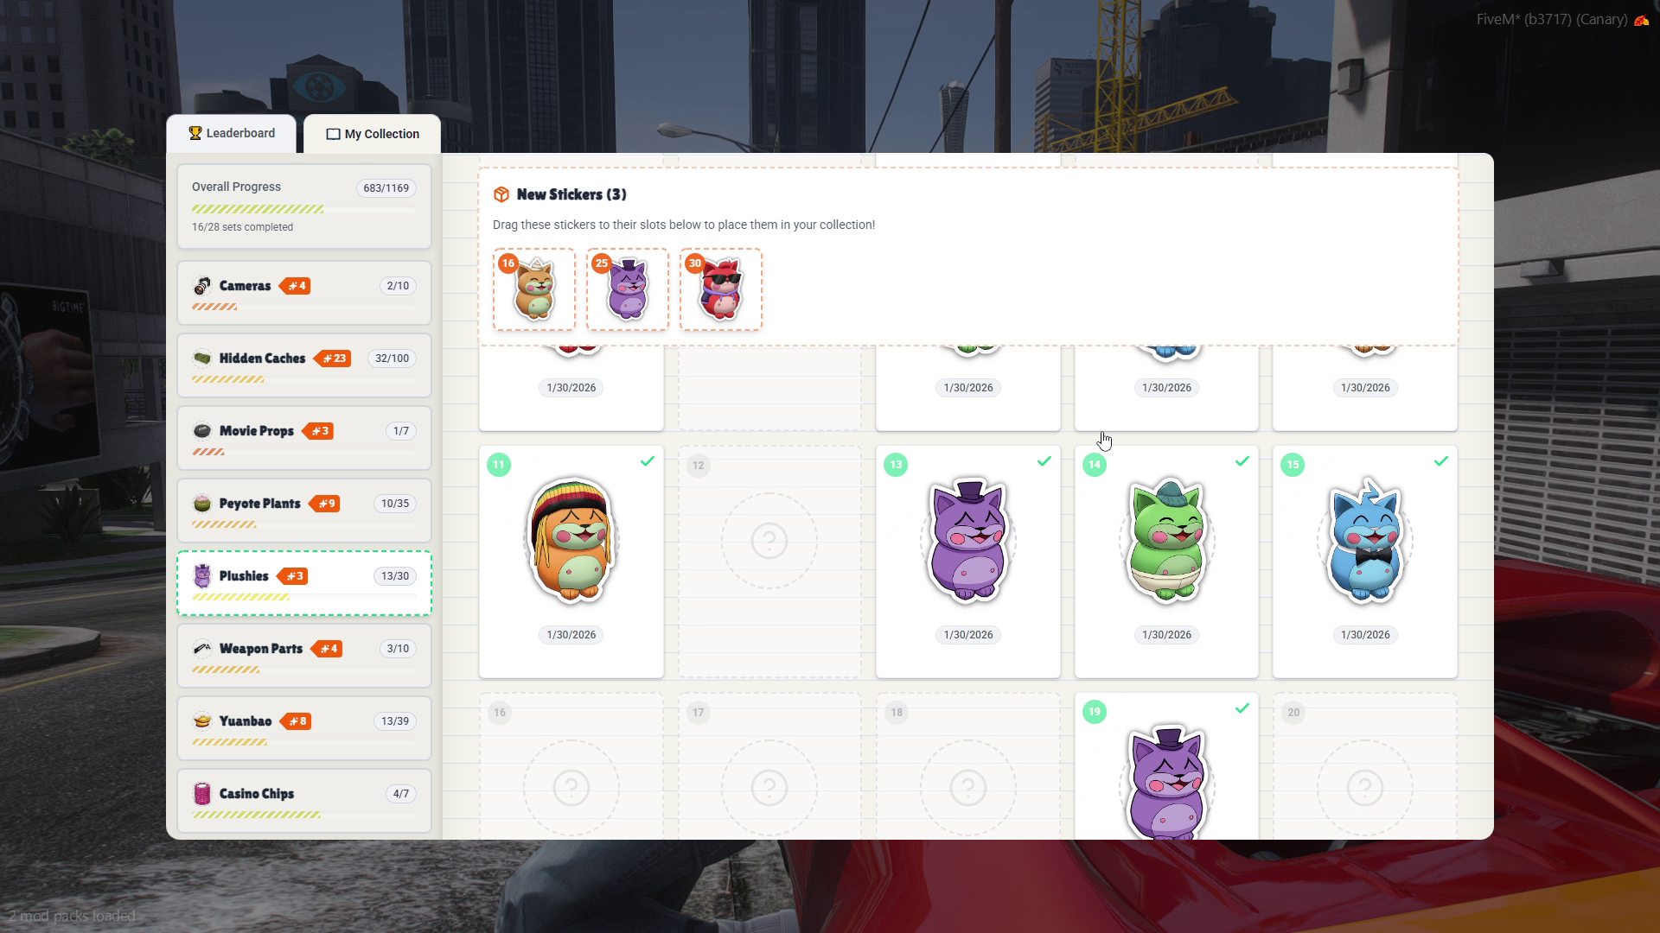The height and width of the screenshot is (933, 1660).
Task: Click the Peyote Plants cactus icon
Action: 202,504
